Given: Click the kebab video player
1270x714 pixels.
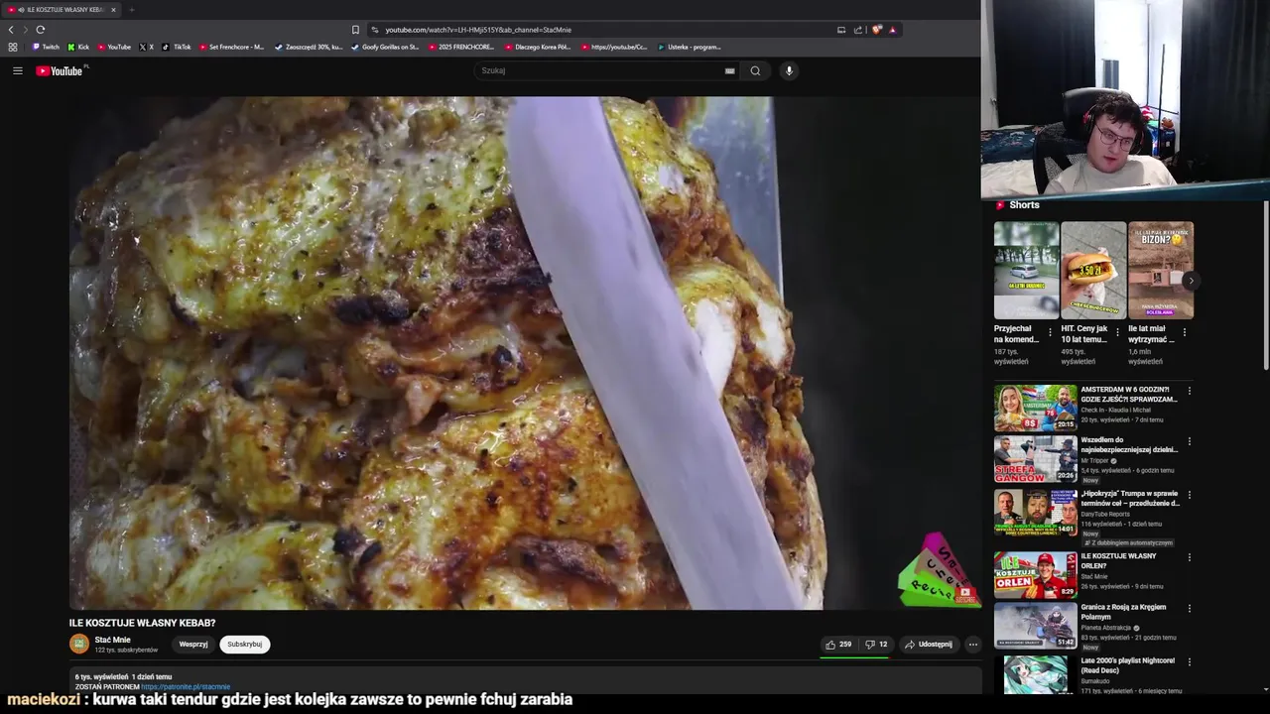Looking at the screenshot, I should click(x=525, y=353).
